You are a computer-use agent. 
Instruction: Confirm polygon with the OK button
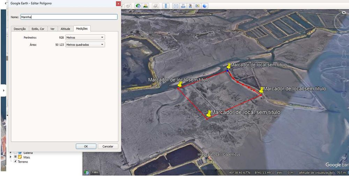(86, 146)
